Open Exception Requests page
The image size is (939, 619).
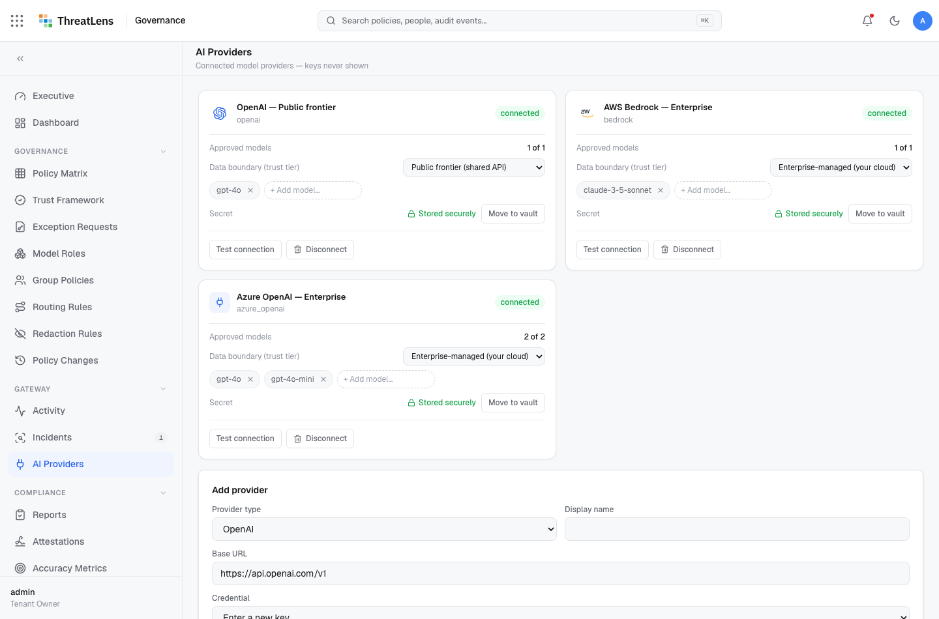91,227
